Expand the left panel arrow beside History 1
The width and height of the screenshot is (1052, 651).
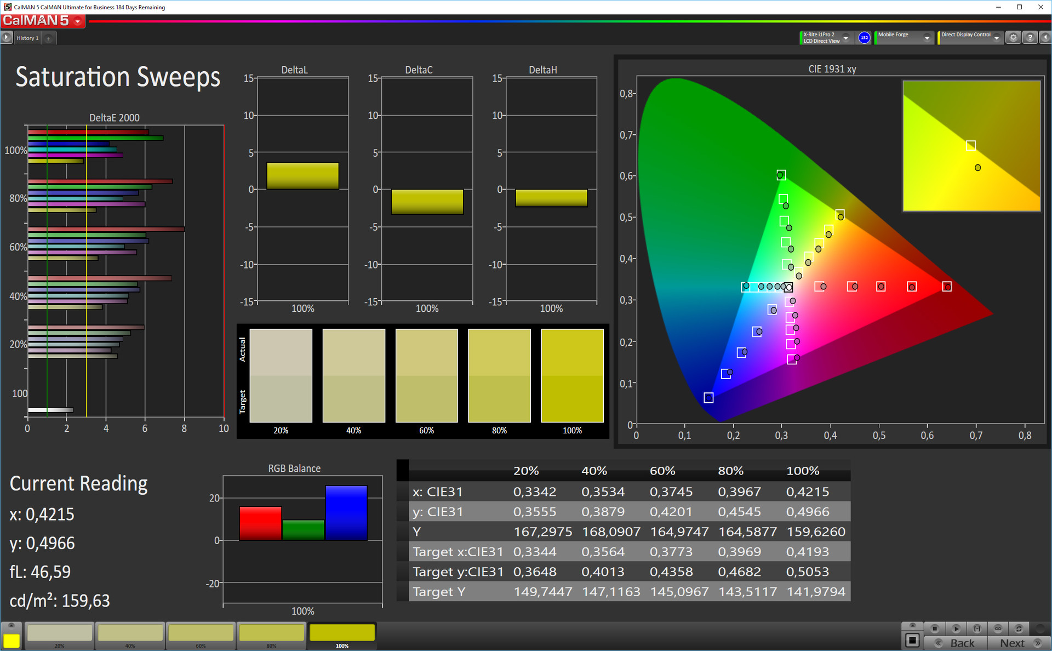(x=6, y=38)
